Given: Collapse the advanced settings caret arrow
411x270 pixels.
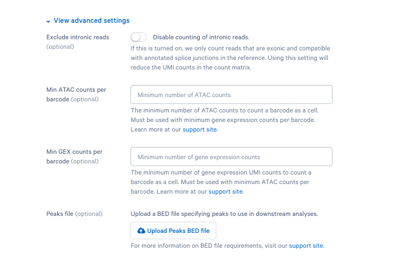Looking at the screenshot, I should (x=48, y=22).
